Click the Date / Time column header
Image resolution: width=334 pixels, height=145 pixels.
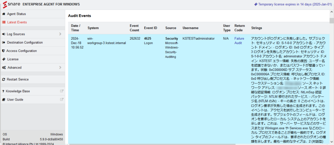pos(76,28)
